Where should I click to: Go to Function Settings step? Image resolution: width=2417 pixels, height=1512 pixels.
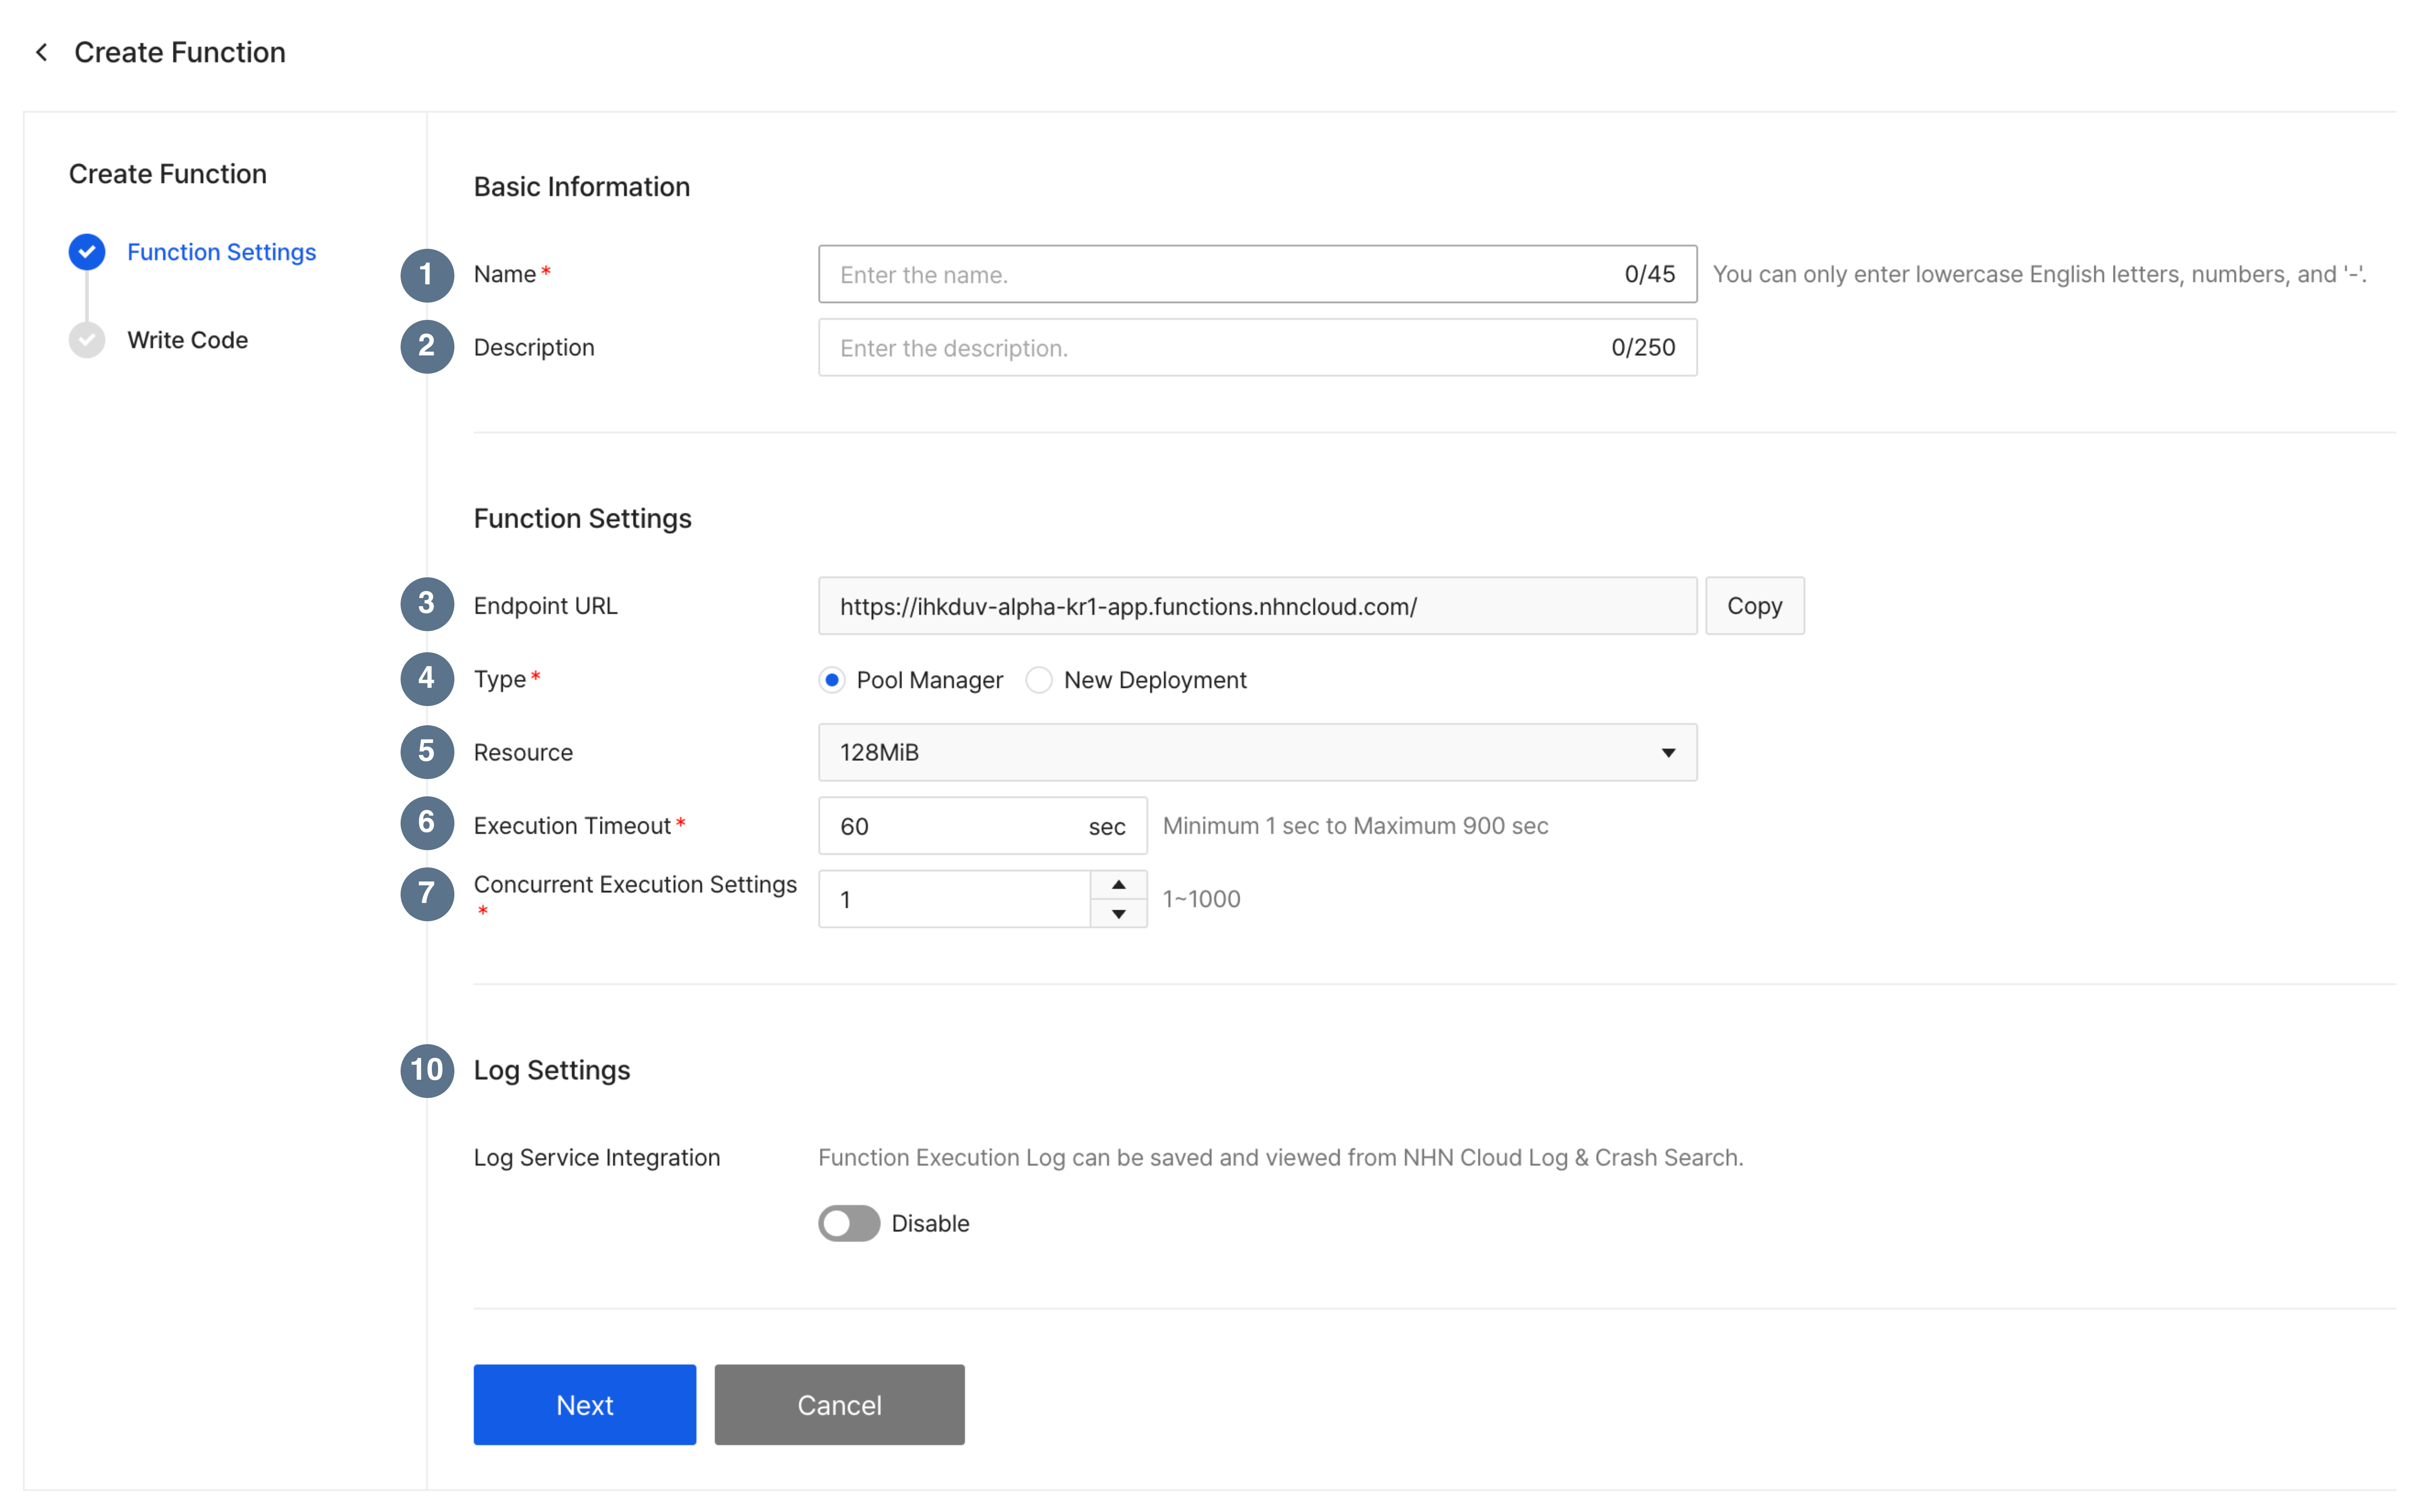[221, 252]
